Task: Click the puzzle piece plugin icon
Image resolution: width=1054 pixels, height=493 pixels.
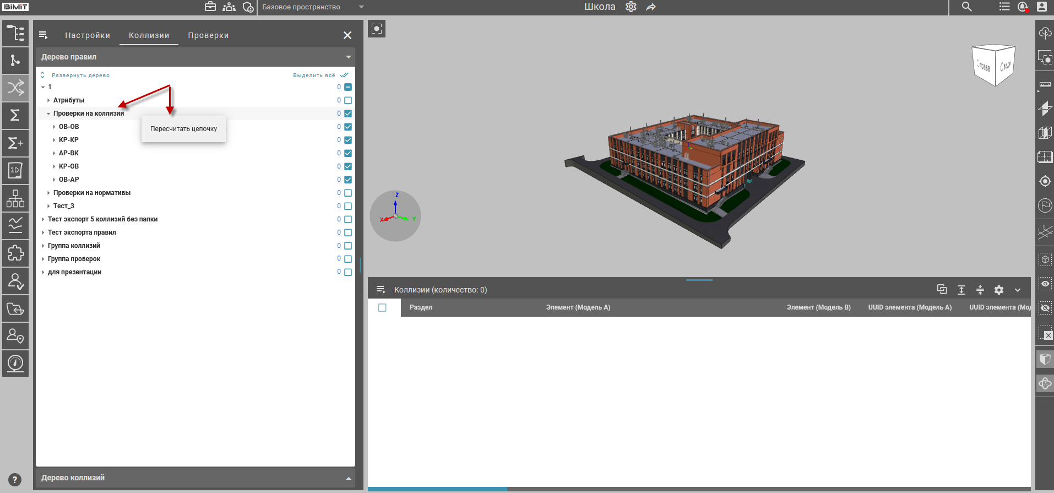Action: point(15,253)
